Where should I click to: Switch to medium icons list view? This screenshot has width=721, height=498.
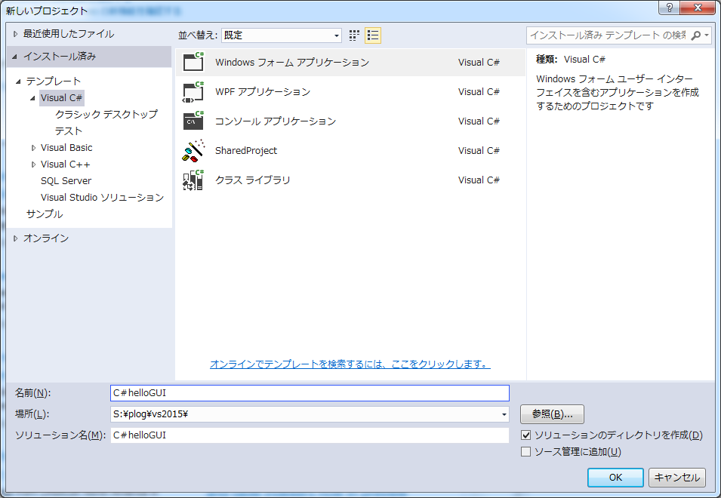click(373, 35)
